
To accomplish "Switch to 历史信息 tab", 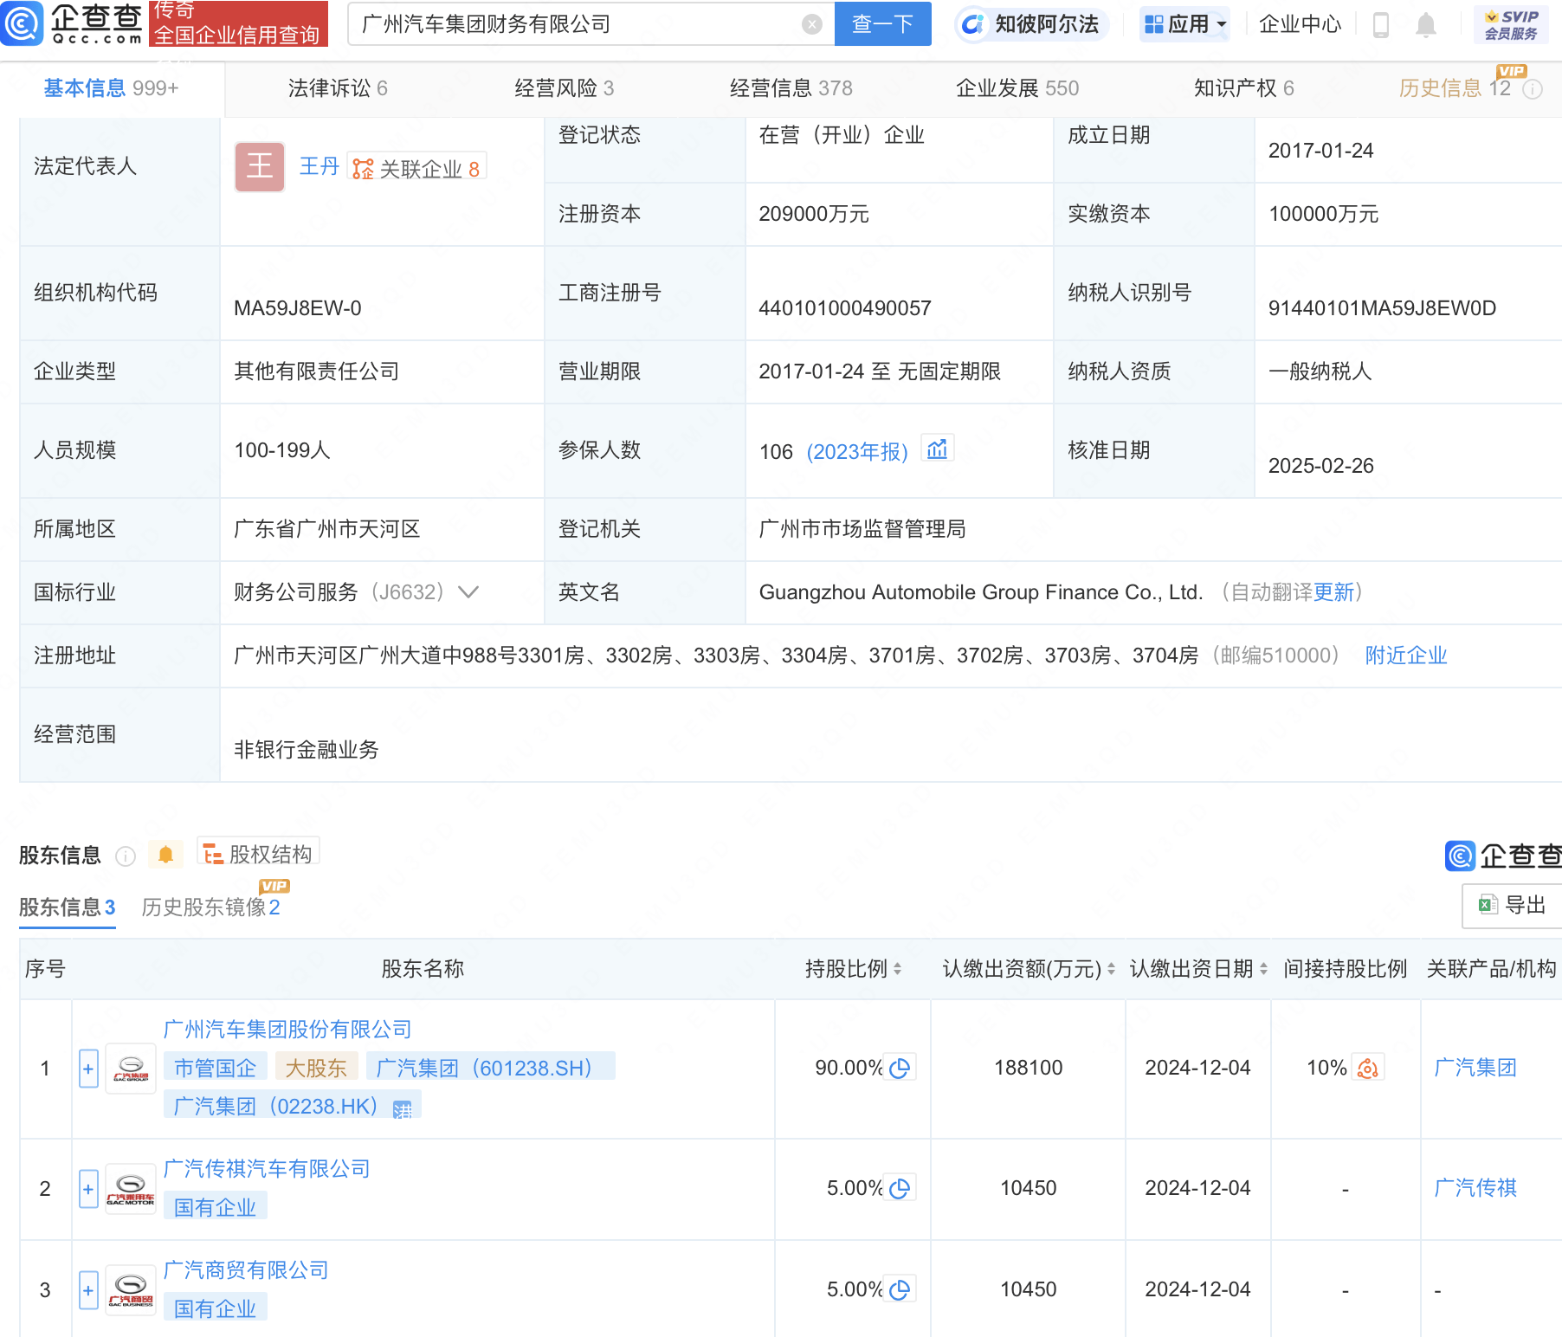I will point(1455,88).
